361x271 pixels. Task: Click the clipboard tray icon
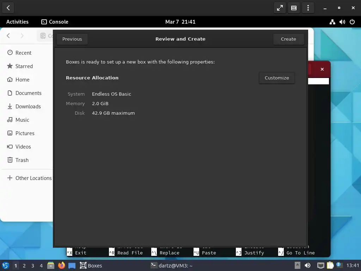(x=330, y=265)
